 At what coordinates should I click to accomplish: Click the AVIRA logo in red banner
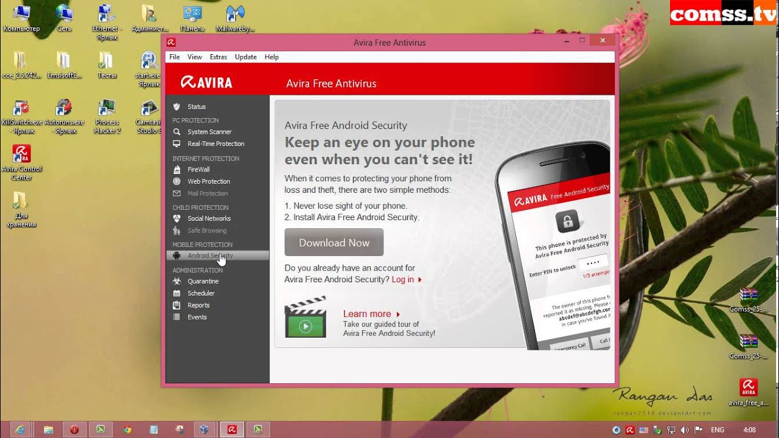(207, 83)
